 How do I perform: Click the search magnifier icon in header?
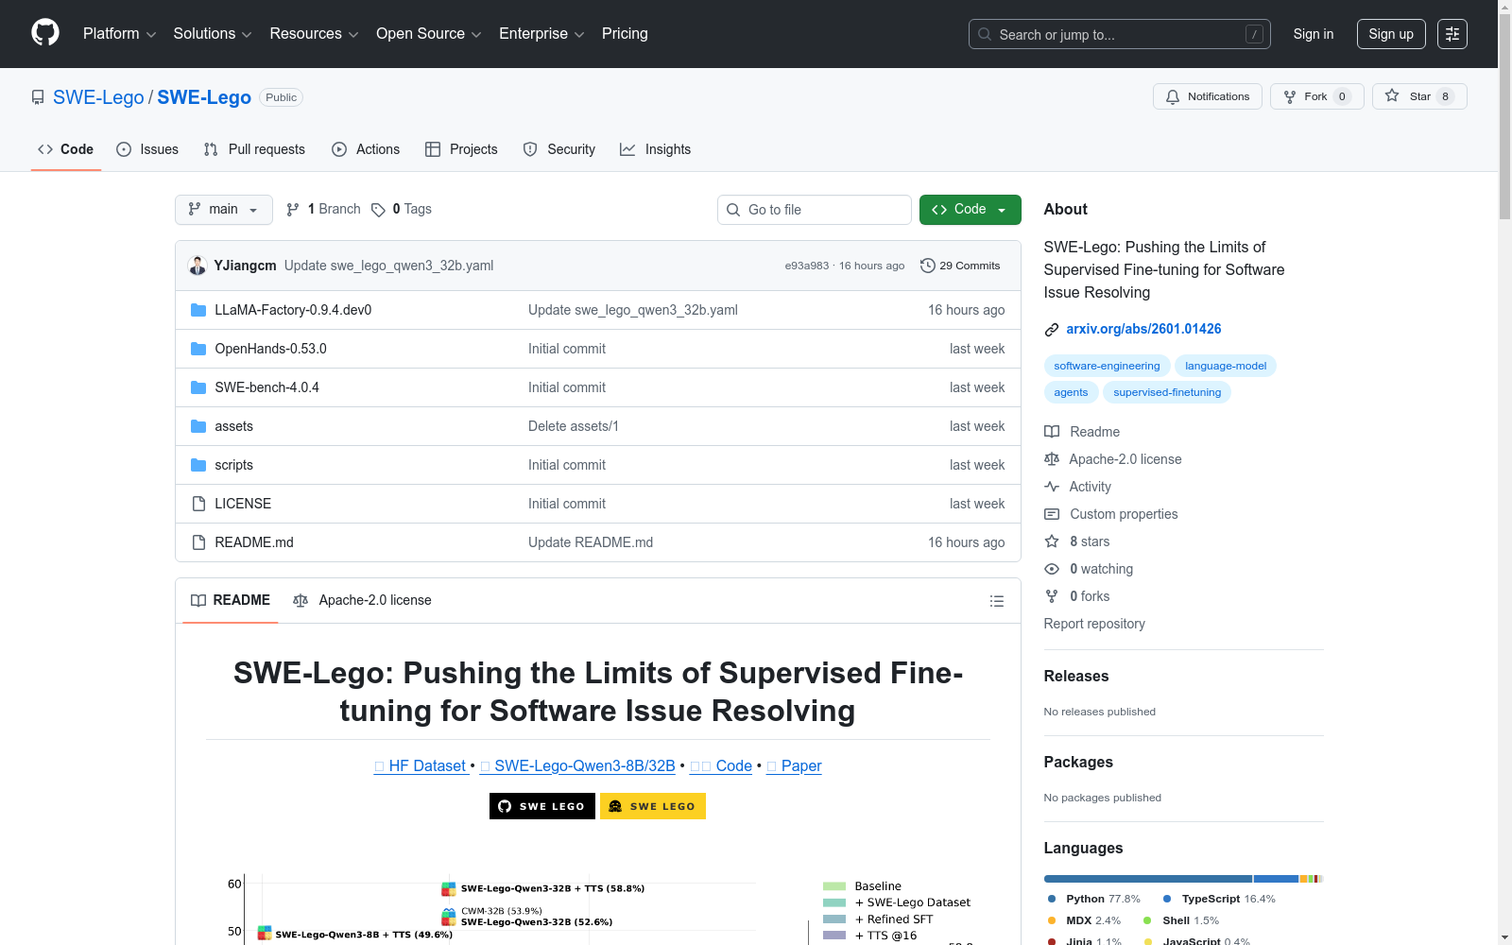(985, 34)
